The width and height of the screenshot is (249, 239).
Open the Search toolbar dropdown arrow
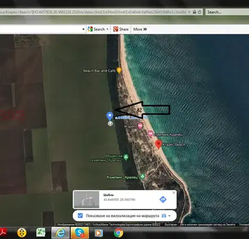pos(107,29)
